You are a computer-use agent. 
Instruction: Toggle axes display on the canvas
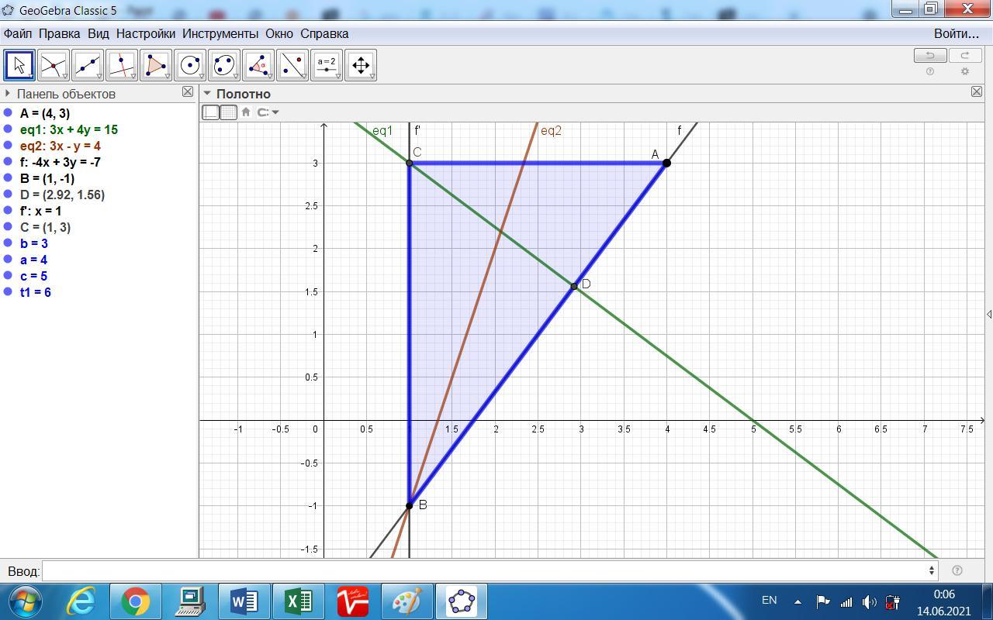click(x=210, y=112)
